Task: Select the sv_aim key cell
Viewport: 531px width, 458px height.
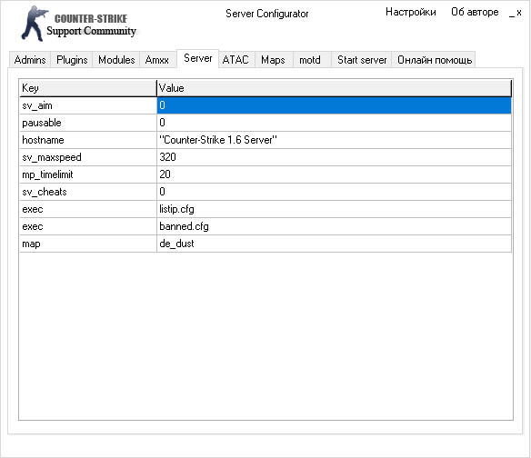Action: tap(88, 105)
